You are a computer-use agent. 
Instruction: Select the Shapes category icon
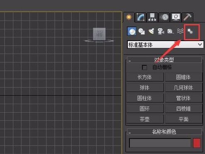[142, 31]
